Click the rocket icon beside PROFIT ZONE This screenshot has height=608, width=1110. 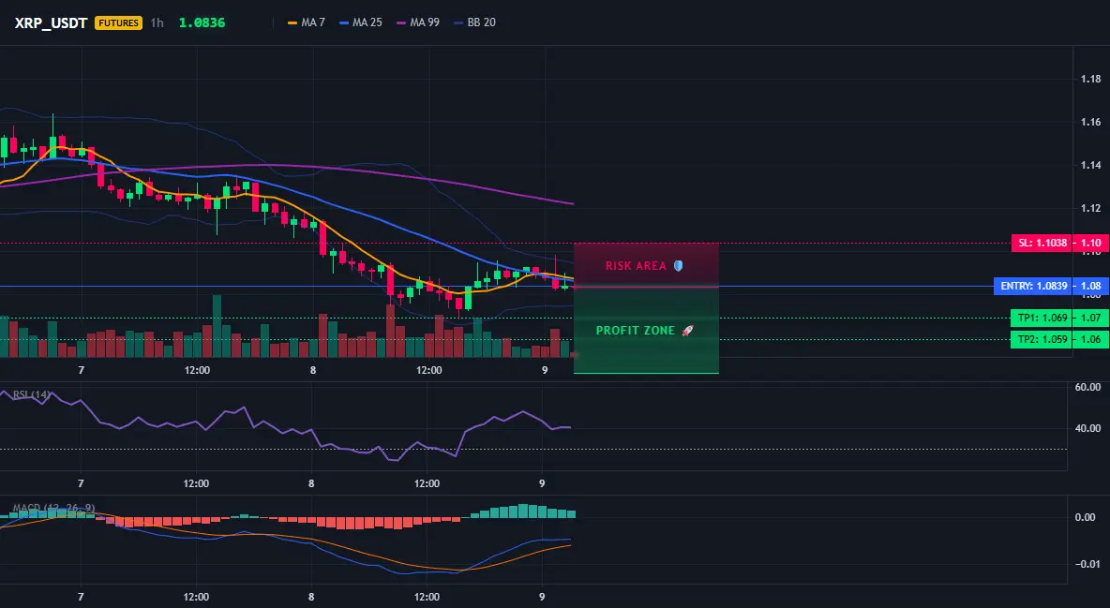click(x=687, y=331)
